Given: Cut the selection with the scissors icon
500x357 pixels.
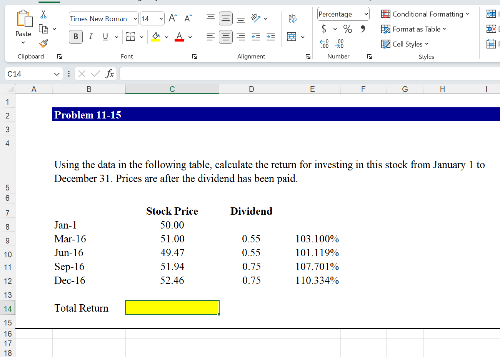Looking at the screenshot, I should pos(43,14).
